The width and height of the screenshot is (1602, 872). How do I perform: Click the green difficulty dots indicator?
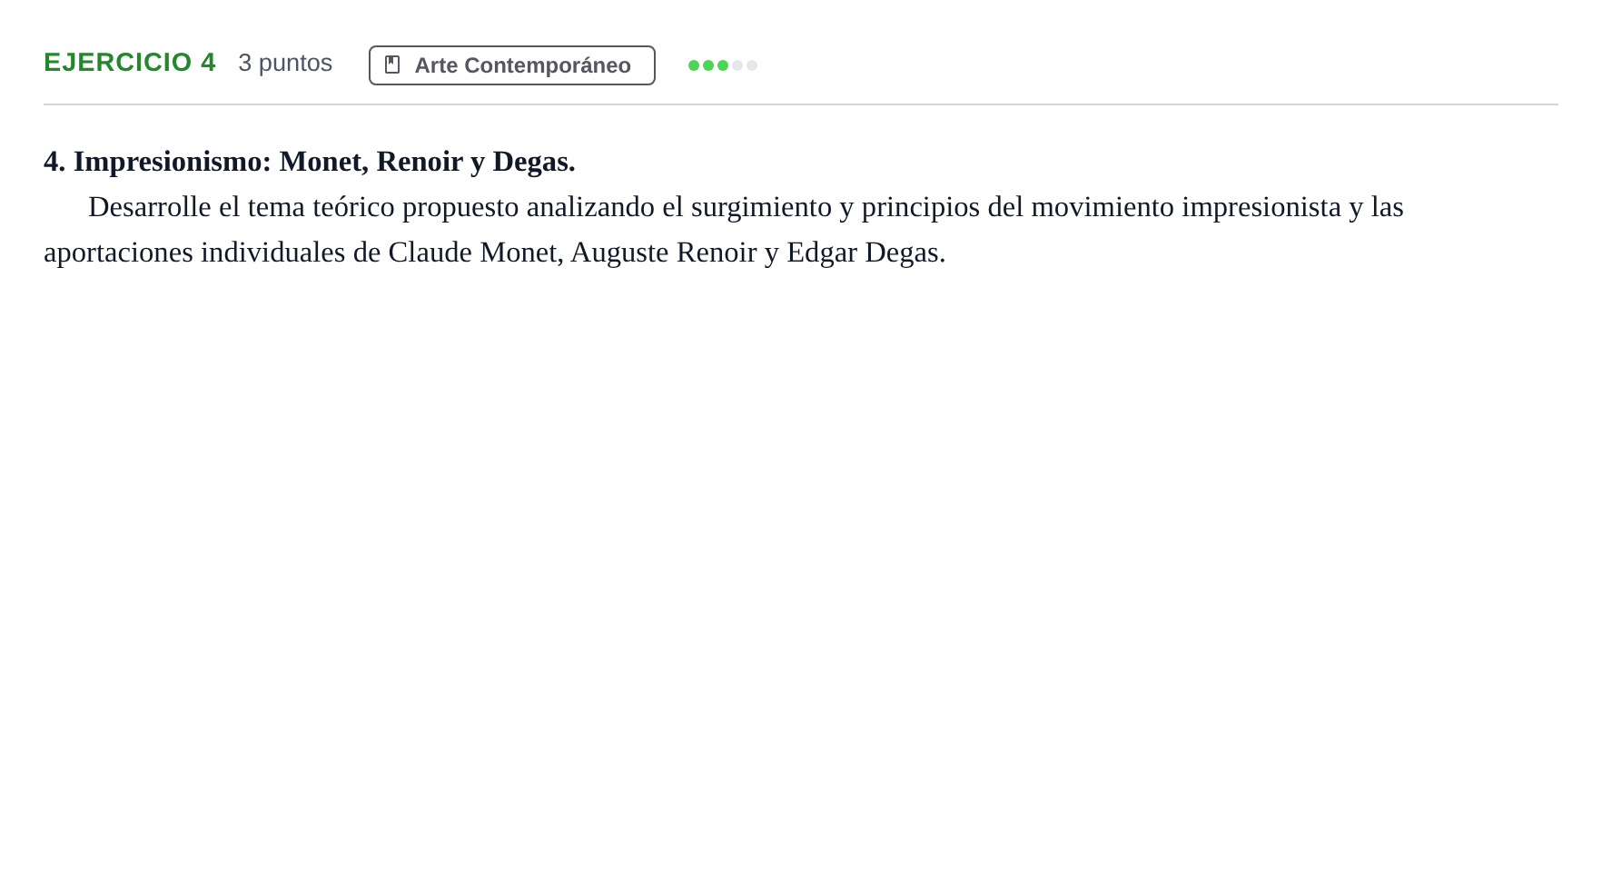723,65
